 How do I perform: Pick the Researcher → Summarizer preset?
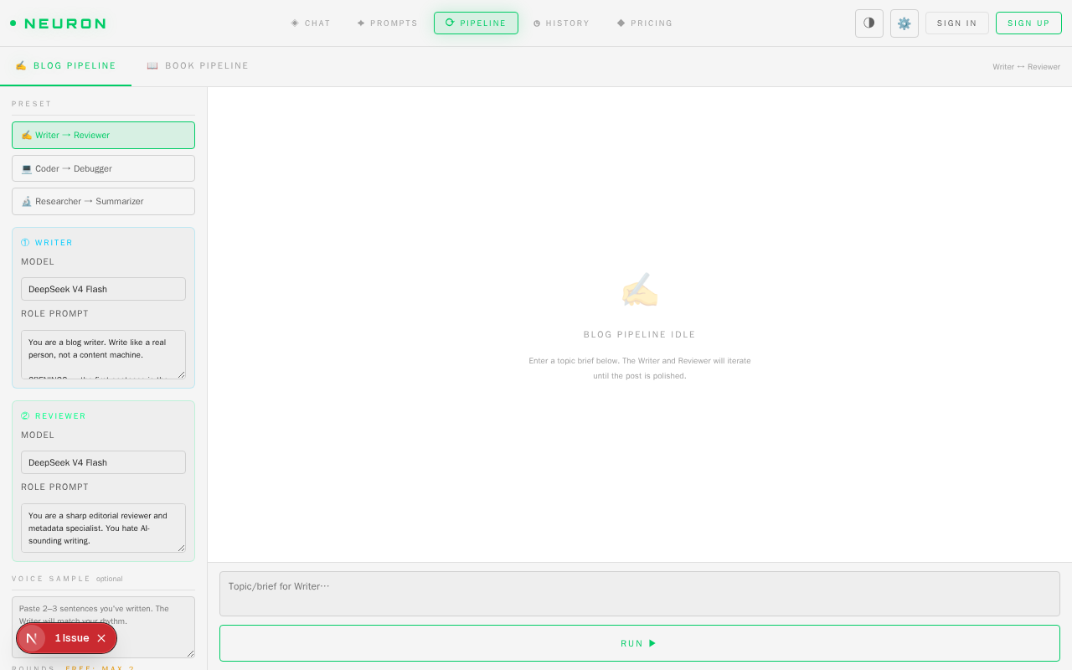pyautogui.click(x=103, y=201)
